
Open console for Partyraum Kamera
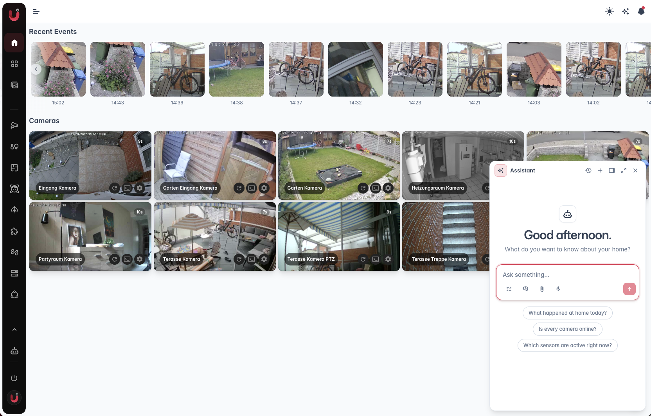(x=127, y=259)
